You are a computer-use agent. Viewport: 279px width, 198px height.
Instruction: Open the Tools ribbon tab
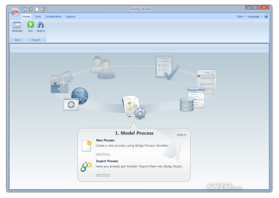point(37,16)
